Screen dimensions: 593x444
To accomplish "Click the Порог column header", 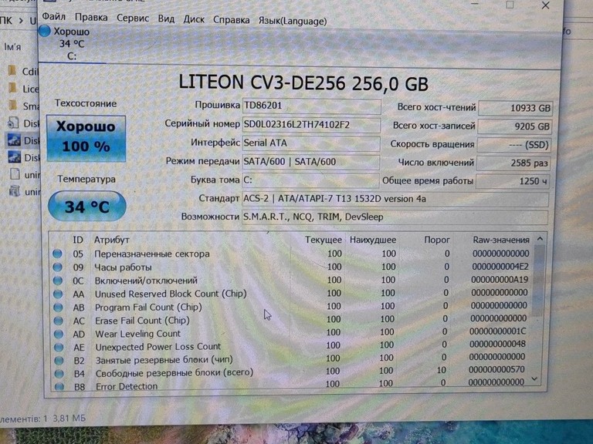I will pyautogui.click(x=437, y=240).
